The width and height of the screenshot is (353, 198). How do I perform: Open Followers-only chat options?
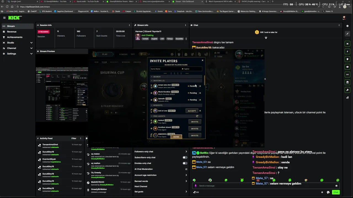coord(161,152)
